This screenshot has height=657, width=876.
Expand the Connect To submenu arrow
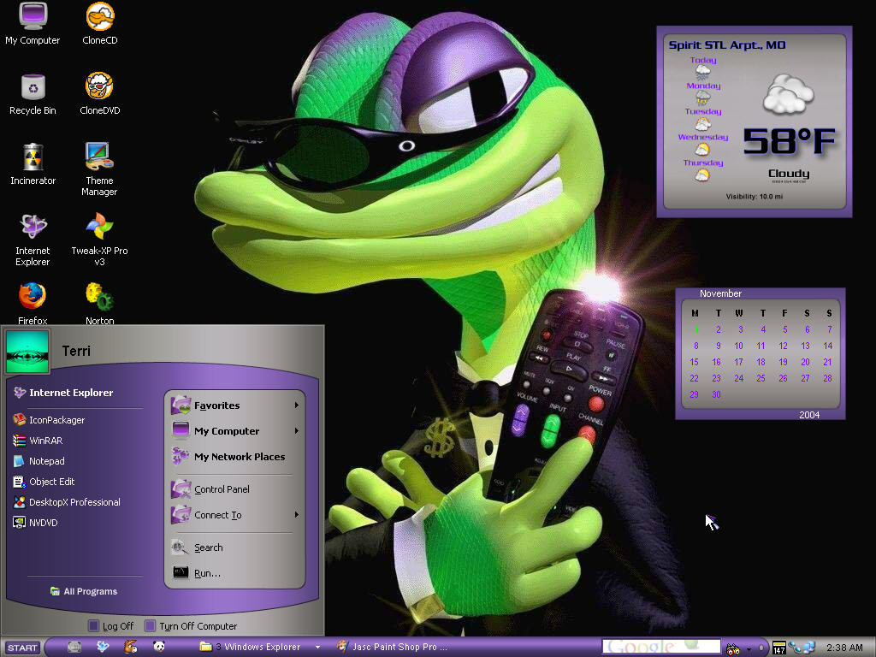click(297, 514)
